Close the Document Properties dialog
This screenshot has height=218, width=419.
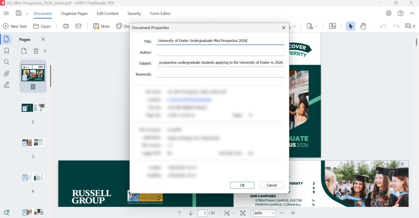click(x=284, y=27)
